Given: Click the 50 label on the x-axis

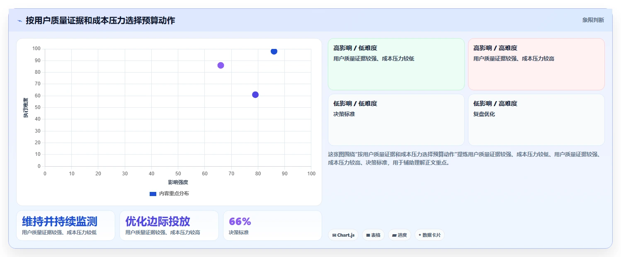Looking at the screenshot, I should click(178, 174).
